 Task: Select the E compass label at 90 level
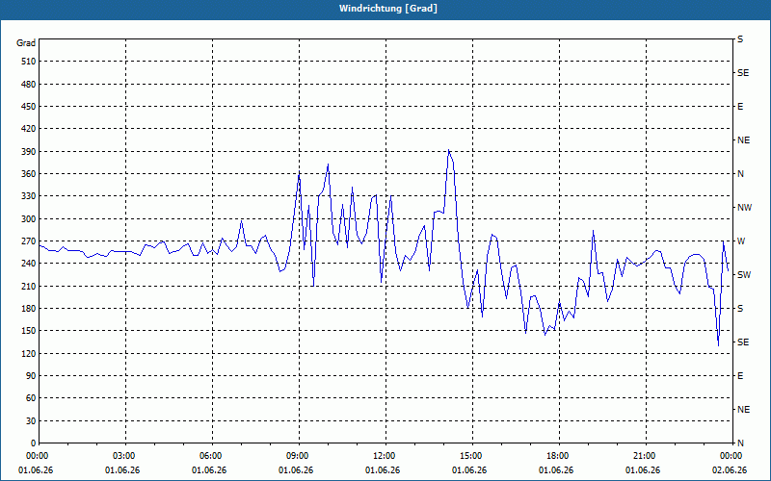740,376
